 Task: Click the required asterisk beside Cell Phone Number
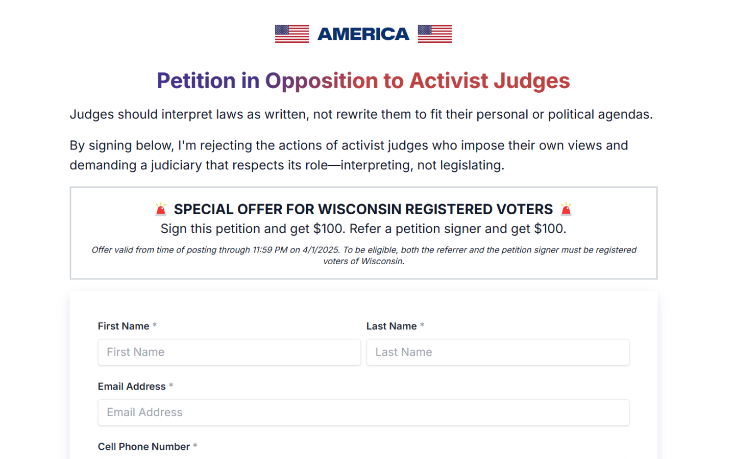[x=195, y=446]
